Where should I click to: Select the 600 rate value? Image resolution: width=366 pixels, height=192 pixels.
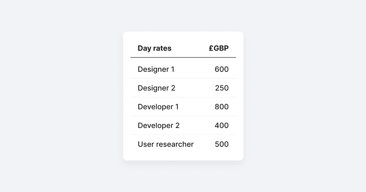pos(221,69)
